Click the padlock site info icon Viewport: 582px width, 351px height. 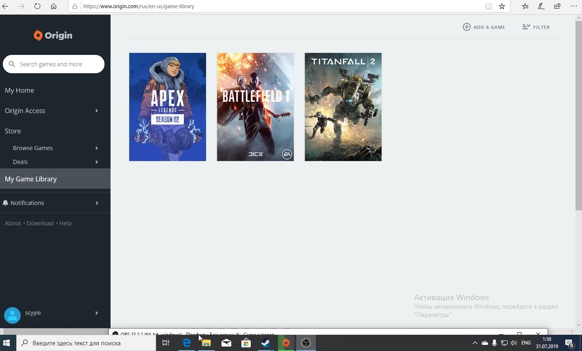(x=75, y=6)
